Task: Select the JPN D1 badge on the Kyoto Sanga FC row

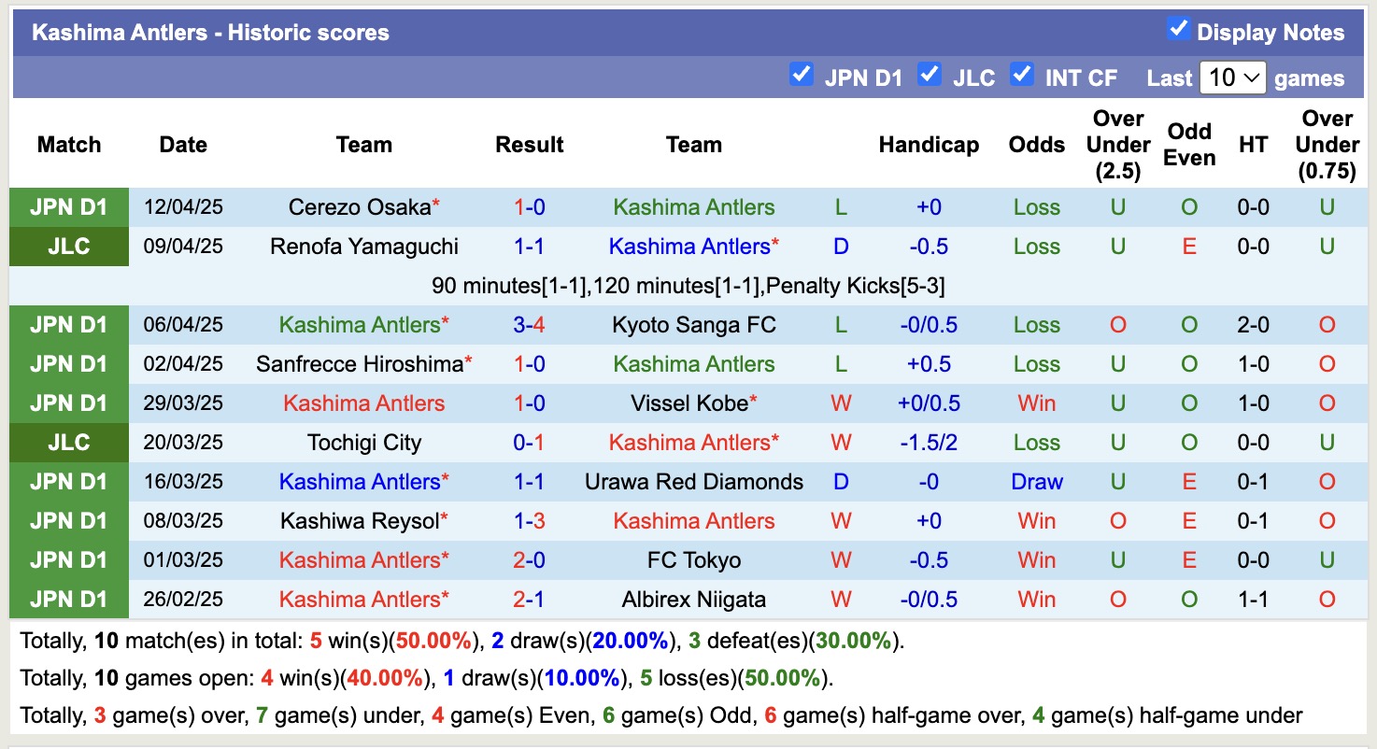Action: [x=69, y=325]
